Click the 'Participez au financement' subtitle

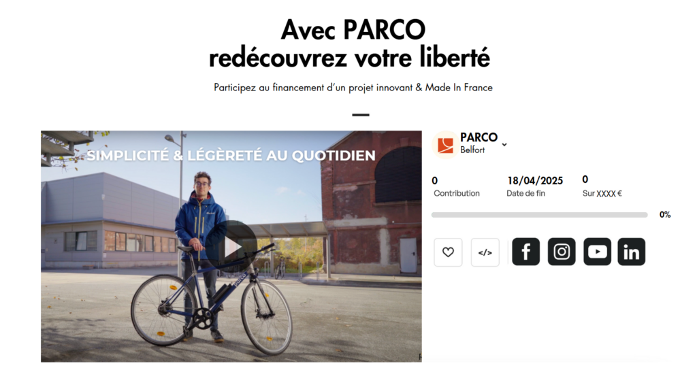pos(353,88)
